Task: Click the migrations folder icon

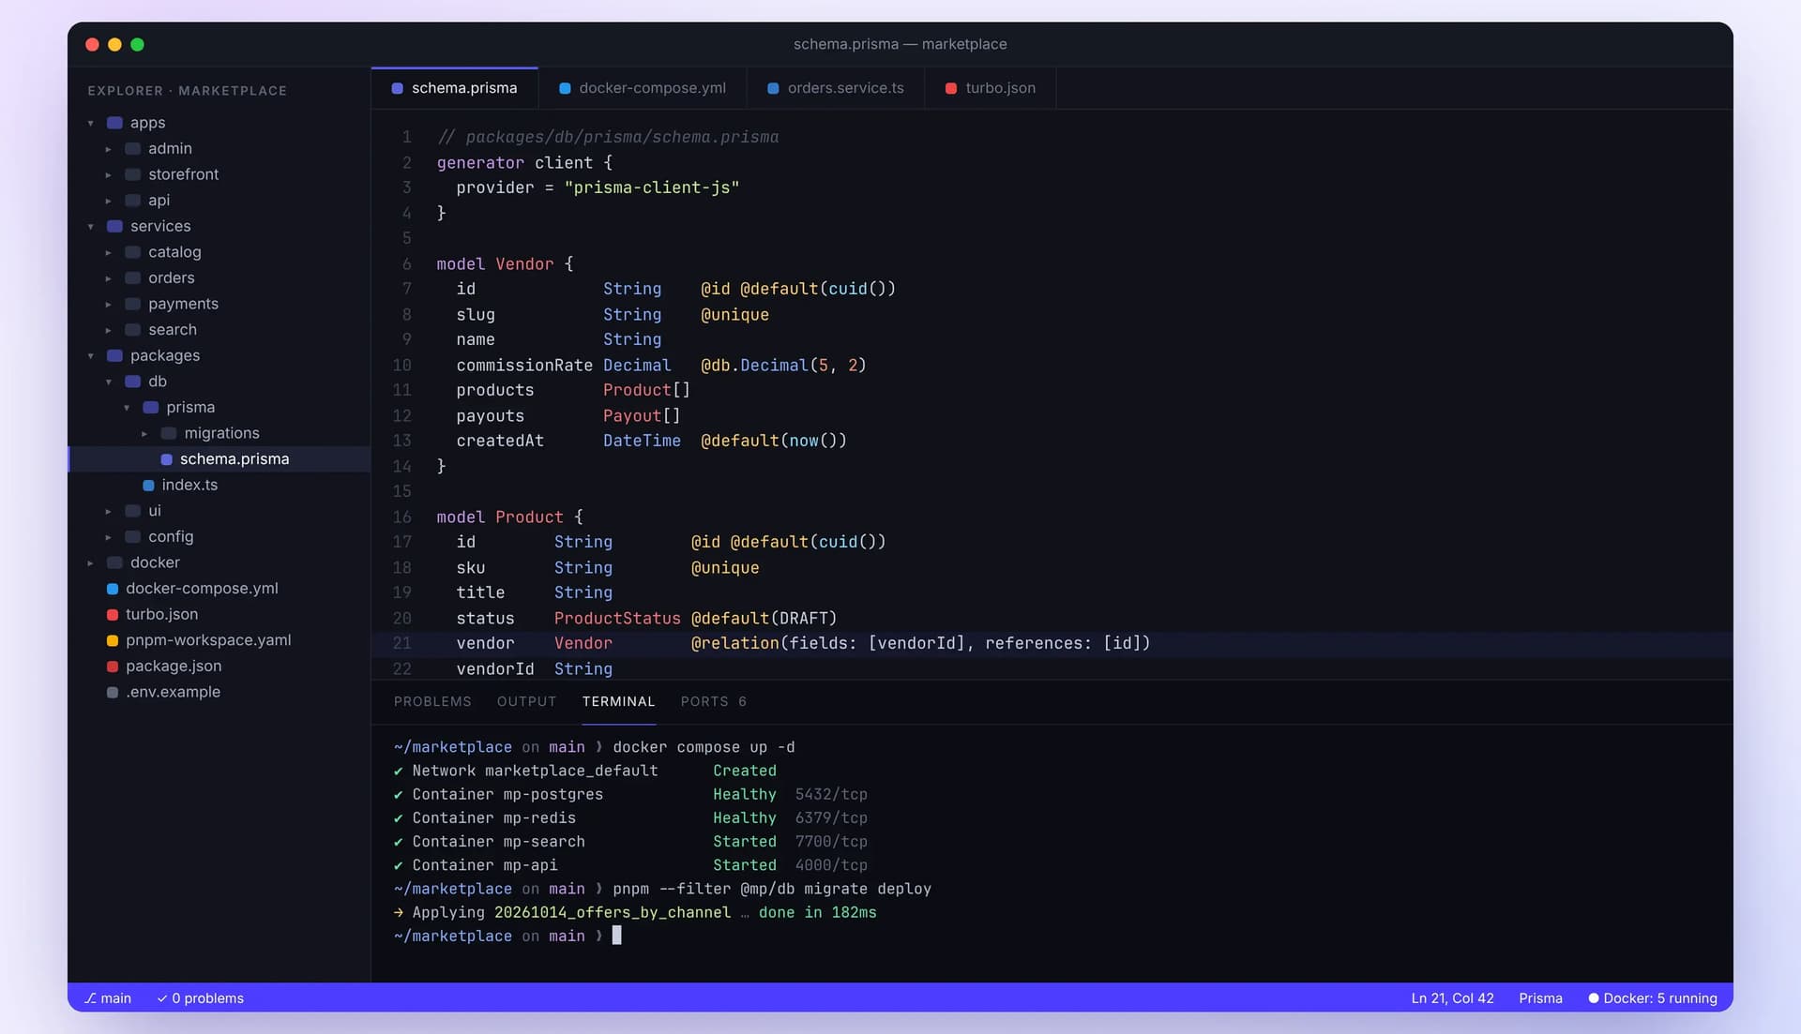Action: tap(168, 433)
